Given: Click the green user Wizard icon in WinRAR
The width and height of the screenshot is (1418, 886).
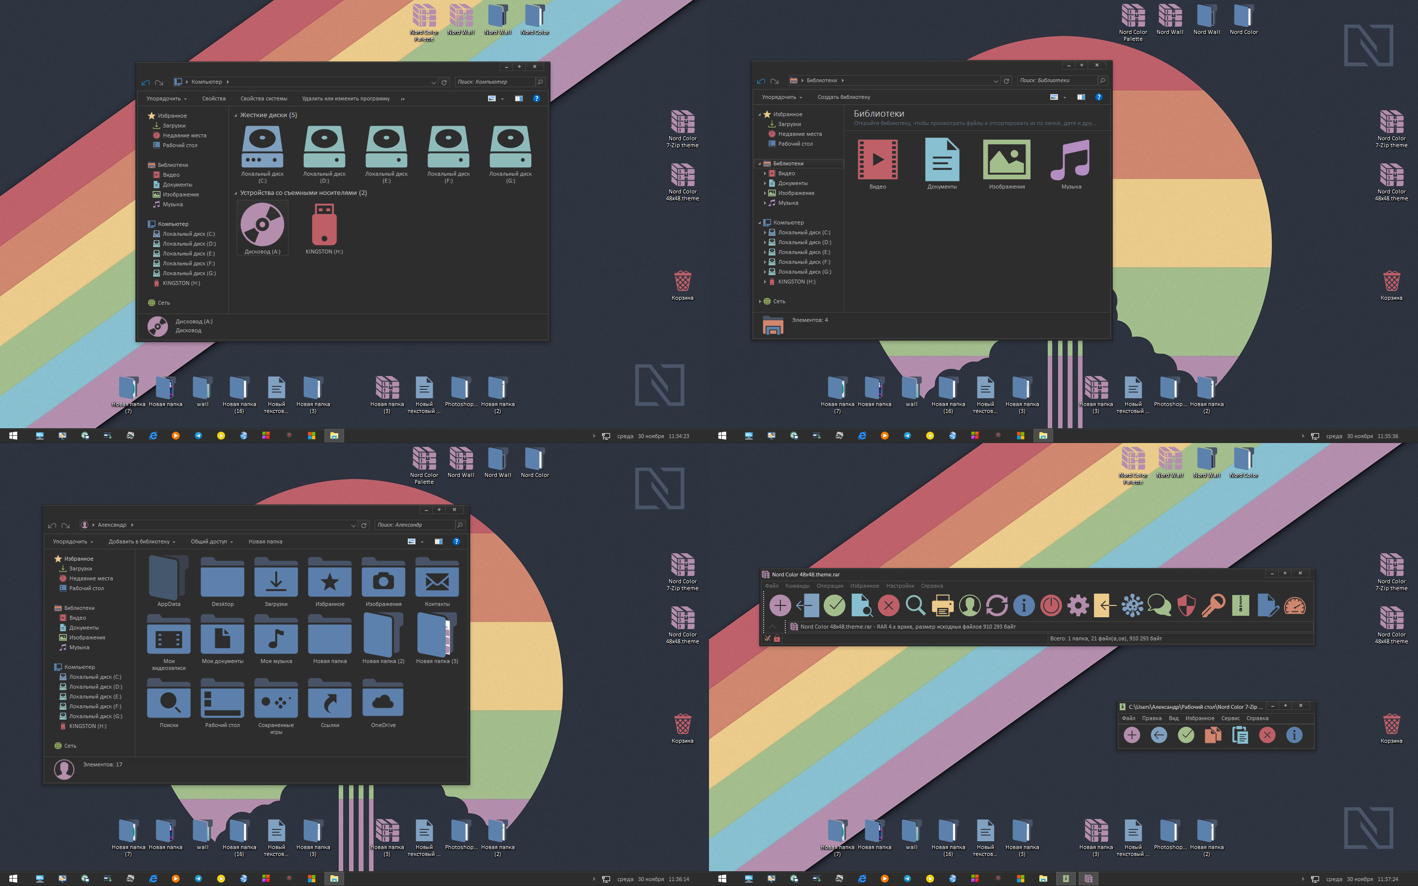Looking at the screenshot, I should pos(970,605).
